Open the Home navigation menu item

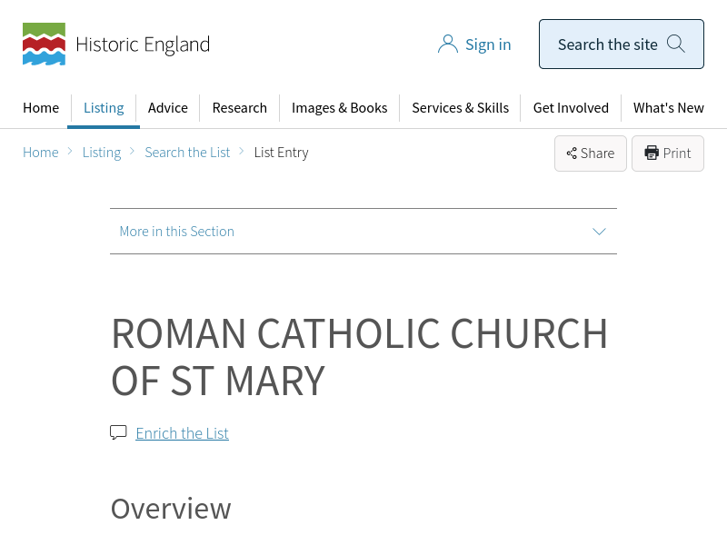tap(41, 108)
